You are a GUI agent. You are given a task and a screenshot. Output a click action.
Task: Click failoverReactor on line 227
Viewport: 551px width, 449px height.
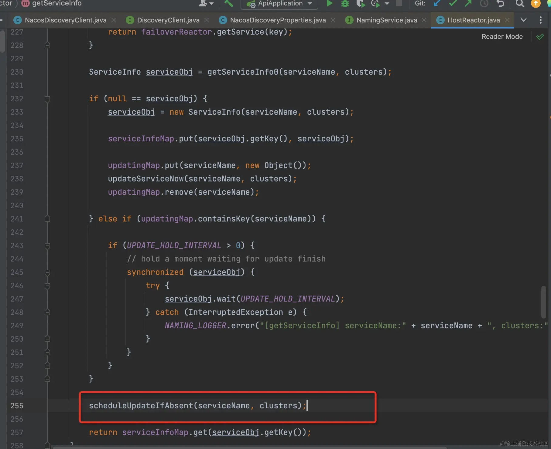click(176, 32)
